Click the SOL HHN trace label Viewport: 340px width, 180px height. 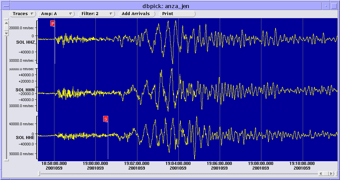tap(25, 90)
